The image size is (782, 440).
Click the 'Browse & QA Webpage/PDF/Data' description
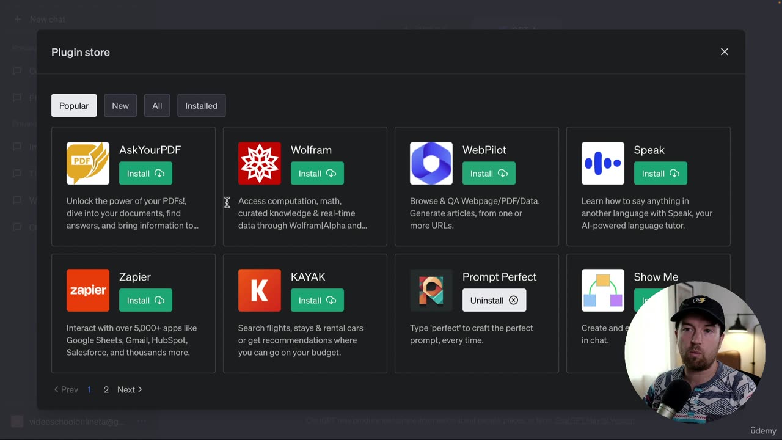pos(475,213)
